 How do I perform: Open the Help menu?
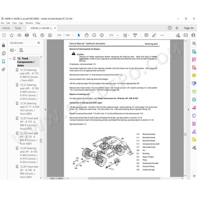pyautogui.click(x=38, y=23)
